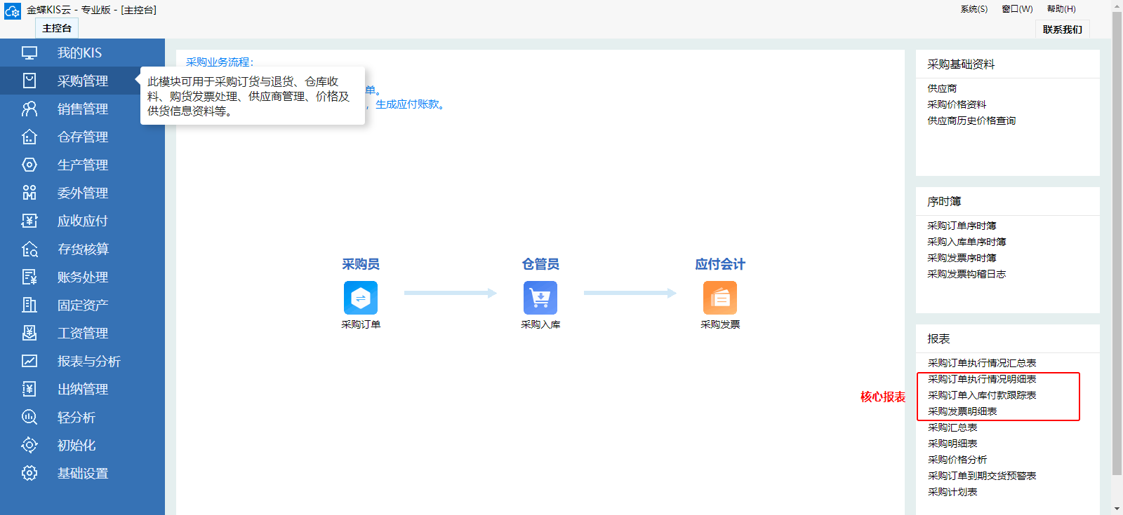Click the scrollbar down arrow
Screen dimensions: 1123x515
coord(1117,509)
